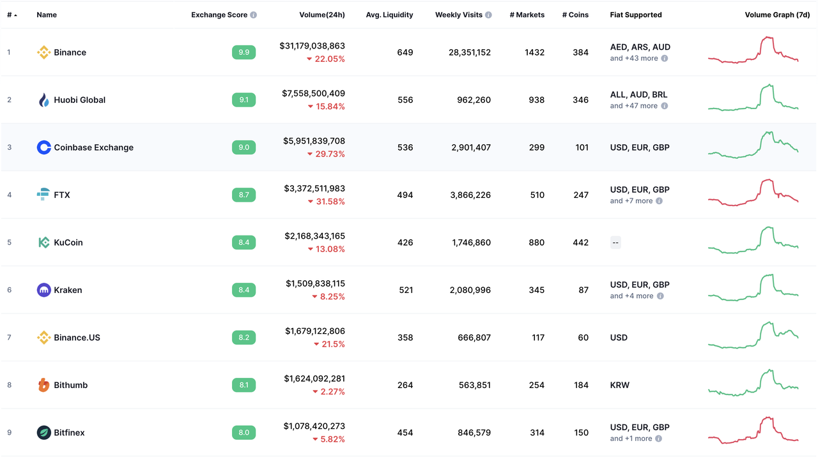This screenshot has height=457, width=818.
Task: Open Bithumb 7d volume graph
Action: [x=753, y=383]
